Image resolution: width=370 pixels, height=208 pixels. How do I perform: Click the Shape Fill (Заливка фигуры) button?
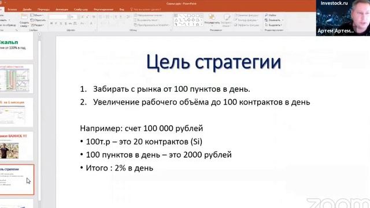pyautogui.click(x=247, y=15)
